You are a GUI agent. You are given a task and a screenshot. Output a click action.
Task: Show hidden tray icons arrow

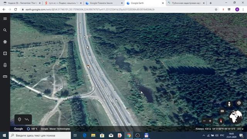(204, 136)
